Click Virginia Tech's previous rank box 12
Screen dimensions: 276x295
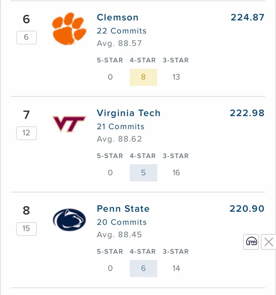pos(26,133)
